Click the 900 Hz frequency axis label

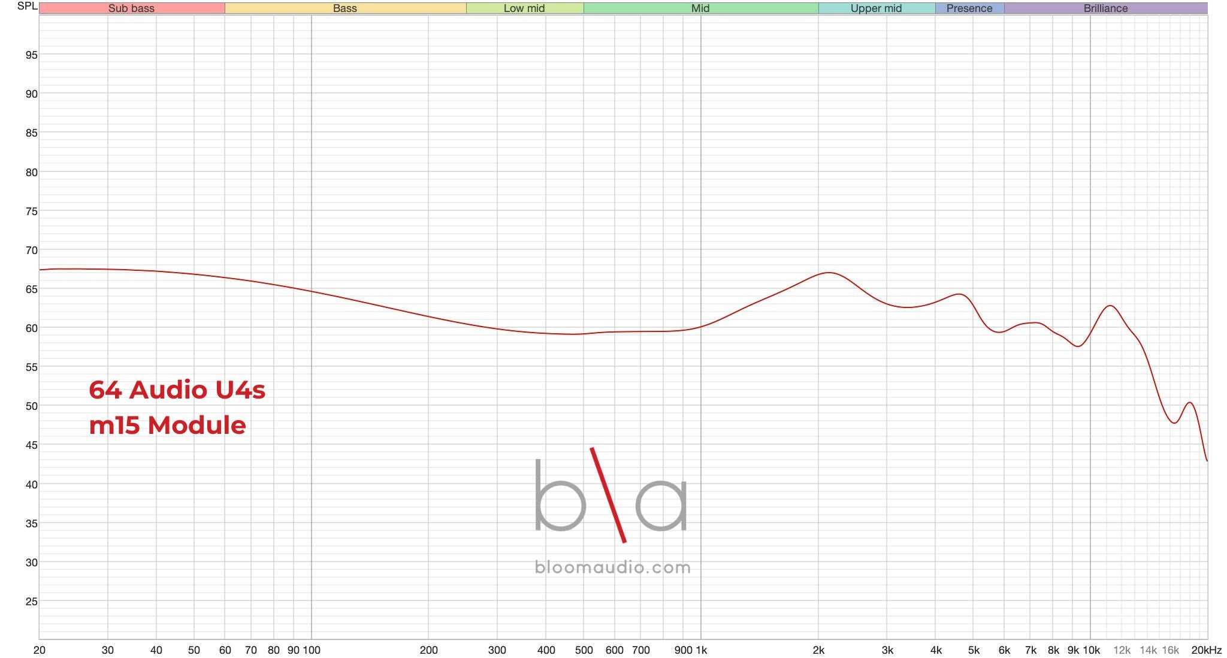click(683, 650)
